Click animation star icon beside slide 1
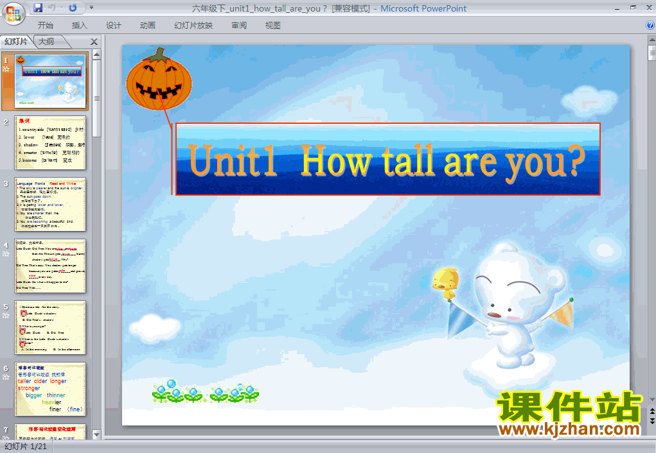Viewport: 656px width, 453px height. pos(6,69)
